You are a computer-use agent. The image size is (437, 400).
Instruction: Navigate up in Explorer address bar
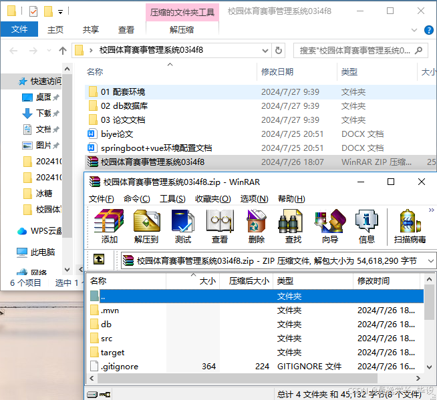pos(63,51)
